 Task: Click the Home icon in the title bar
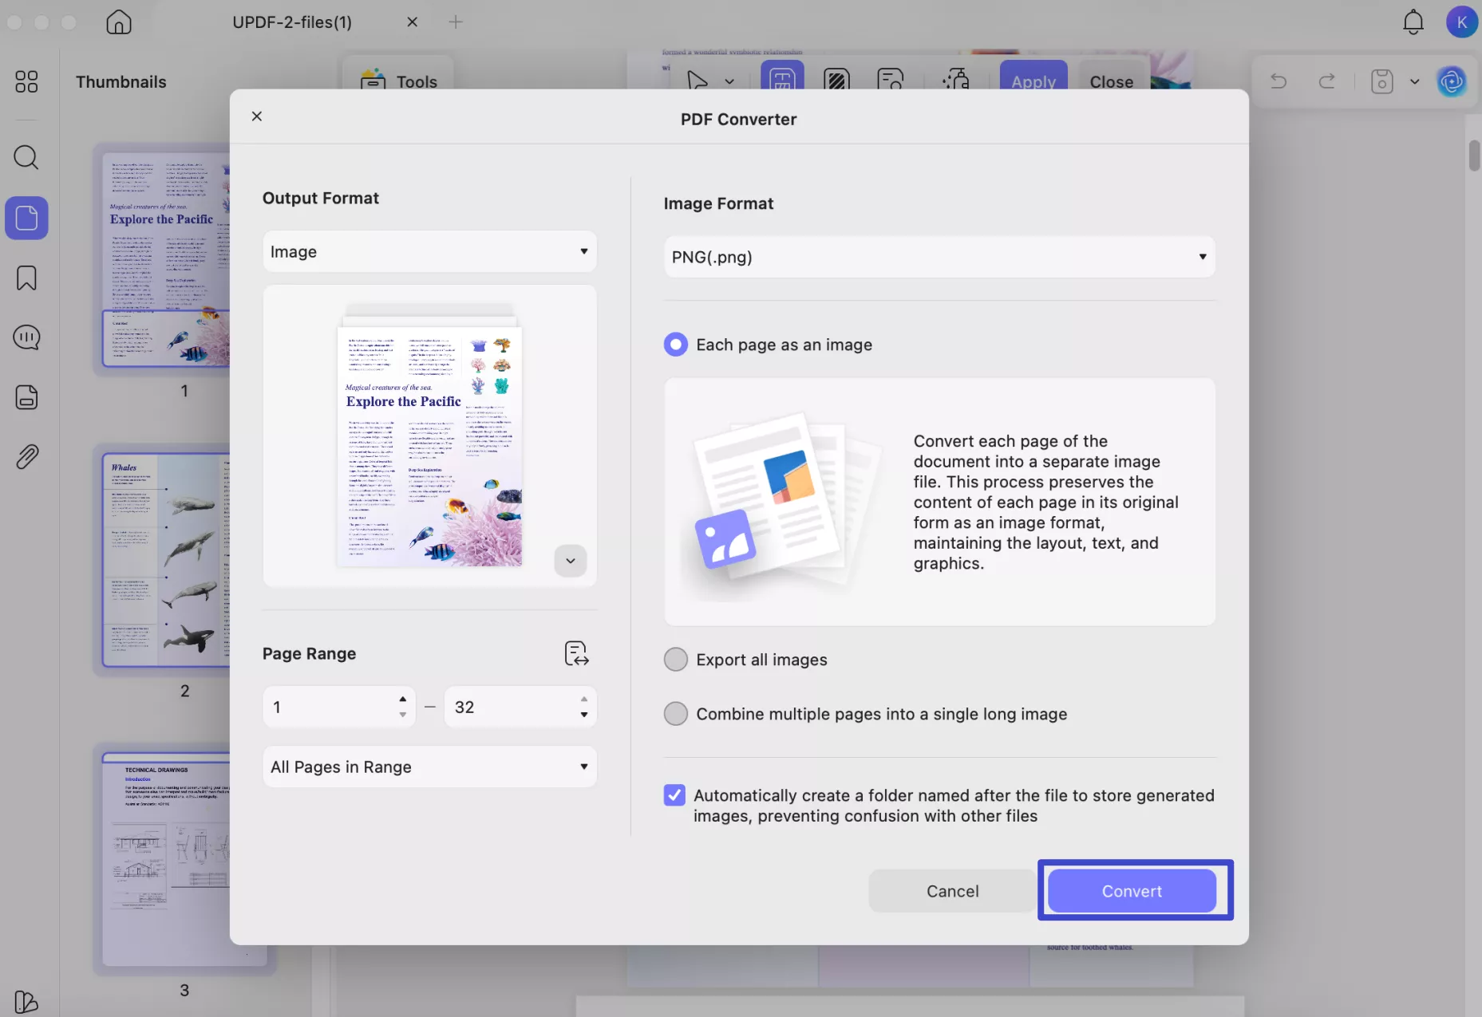(x=118, y=22)
